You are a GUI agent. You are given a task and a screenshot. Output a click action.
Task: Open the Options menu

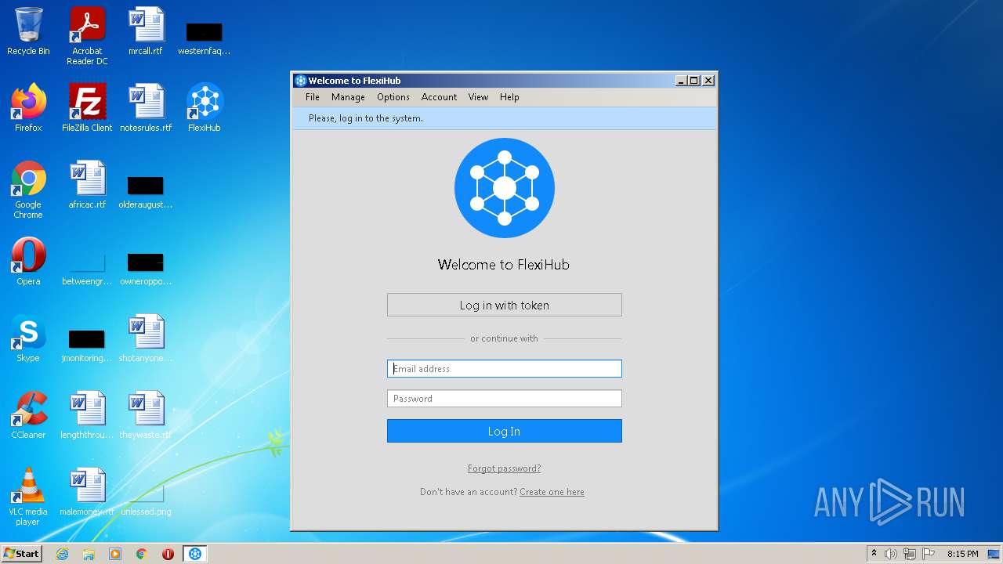[x=393, y=97]
